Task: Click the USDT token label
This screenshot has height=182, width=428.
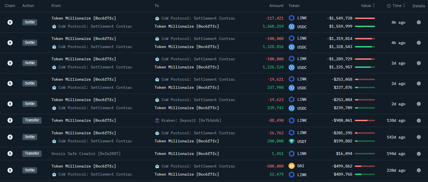Action: coord(302,141)
